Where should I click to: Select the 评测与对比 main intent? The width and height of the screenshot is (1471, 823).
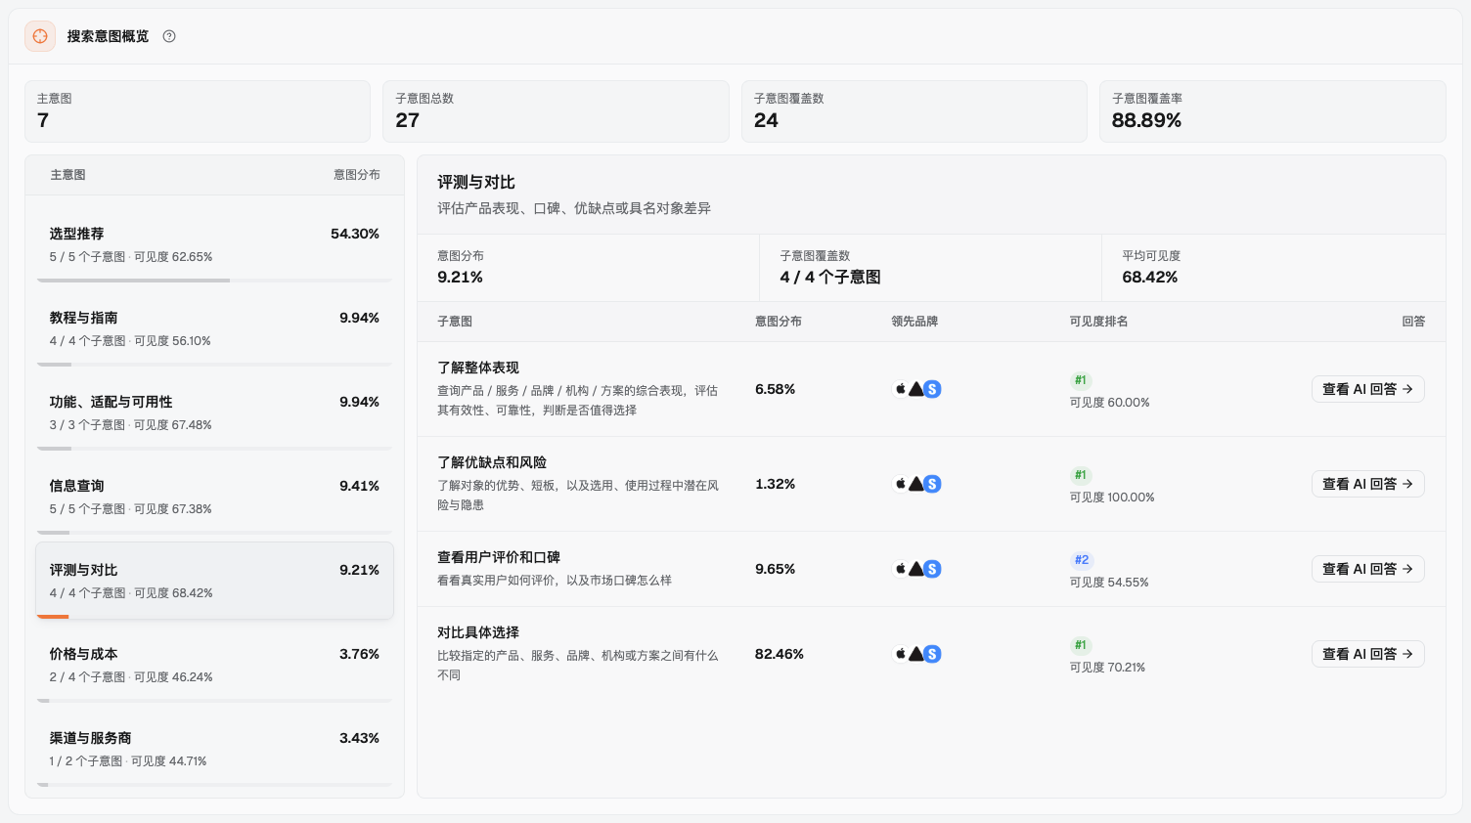214,582
